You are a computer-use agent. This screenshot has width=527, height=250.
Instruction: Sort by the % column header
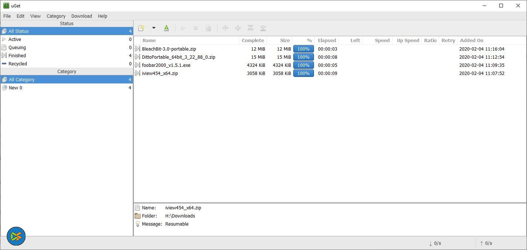point(304,40)
